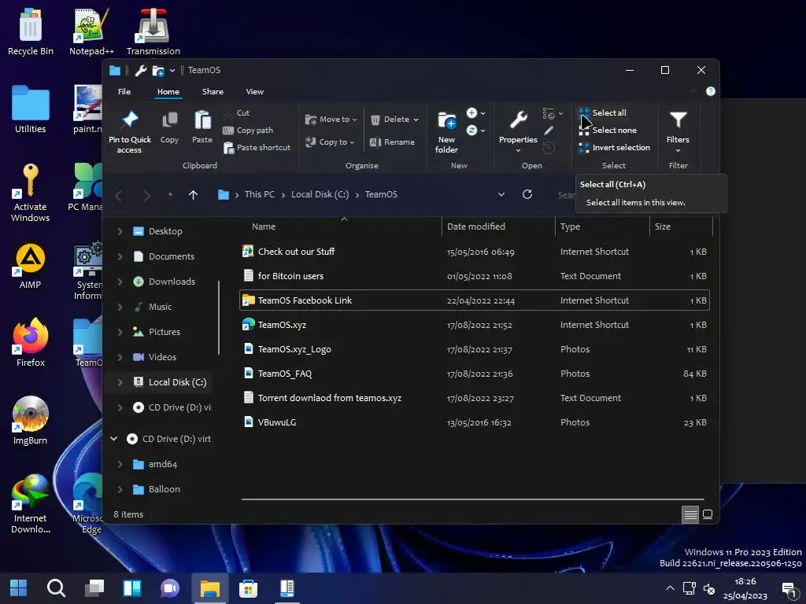Click the wrench properties icon in title bar
The image size is (806, 604).
pyautogui.click(x=140, y=70)
